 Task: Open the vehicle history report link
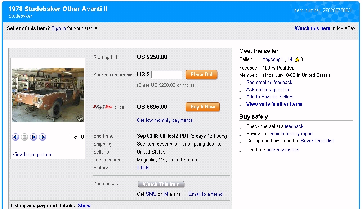click(x=291, y=133)
